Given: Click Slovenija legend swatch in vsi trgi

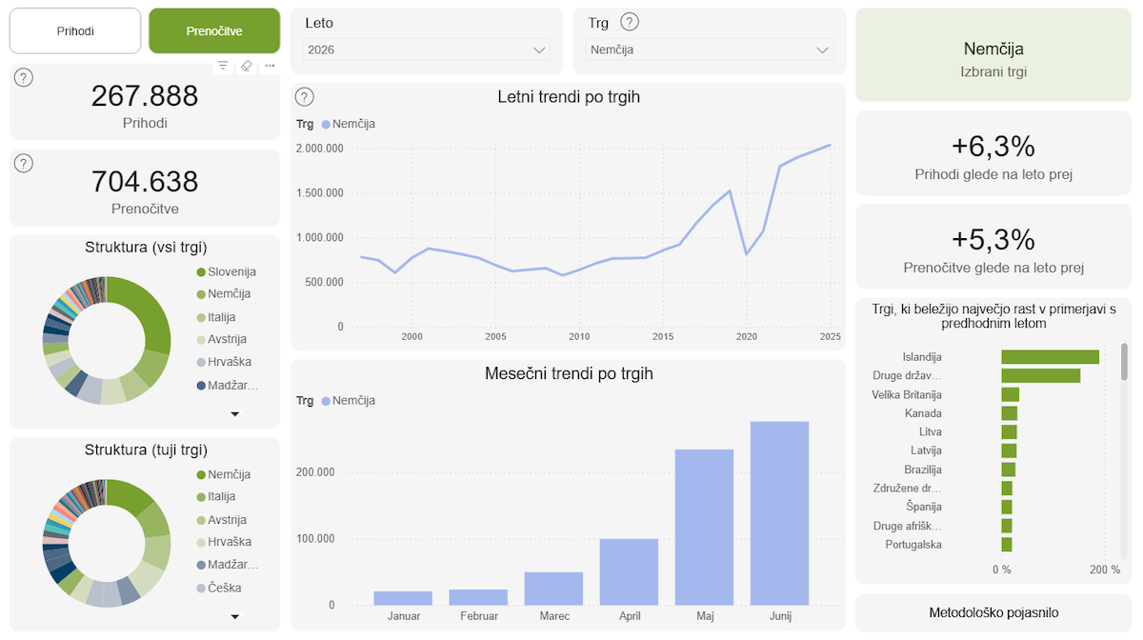Looking at the screenshot, I should (201, 272).
